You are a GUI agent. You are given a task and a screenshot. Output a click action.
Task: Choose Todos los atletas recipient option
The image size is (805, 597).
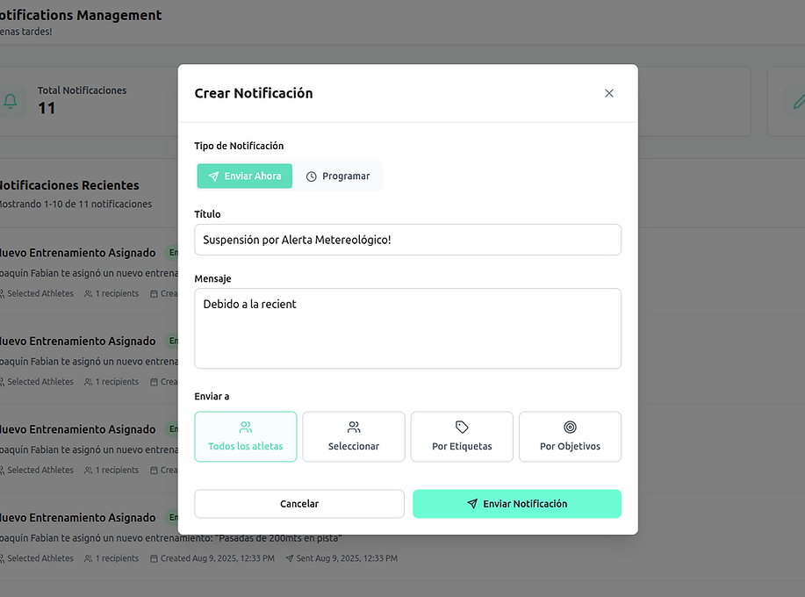[x=246, y=437]
